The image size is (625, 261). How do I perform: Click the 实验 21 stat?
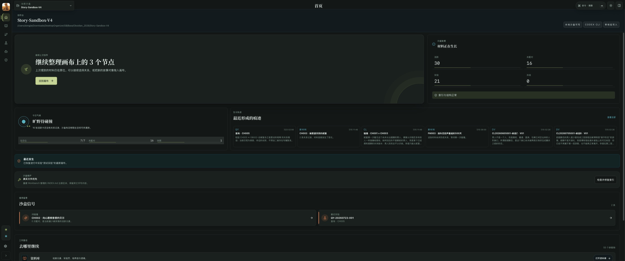pos(477,80)
